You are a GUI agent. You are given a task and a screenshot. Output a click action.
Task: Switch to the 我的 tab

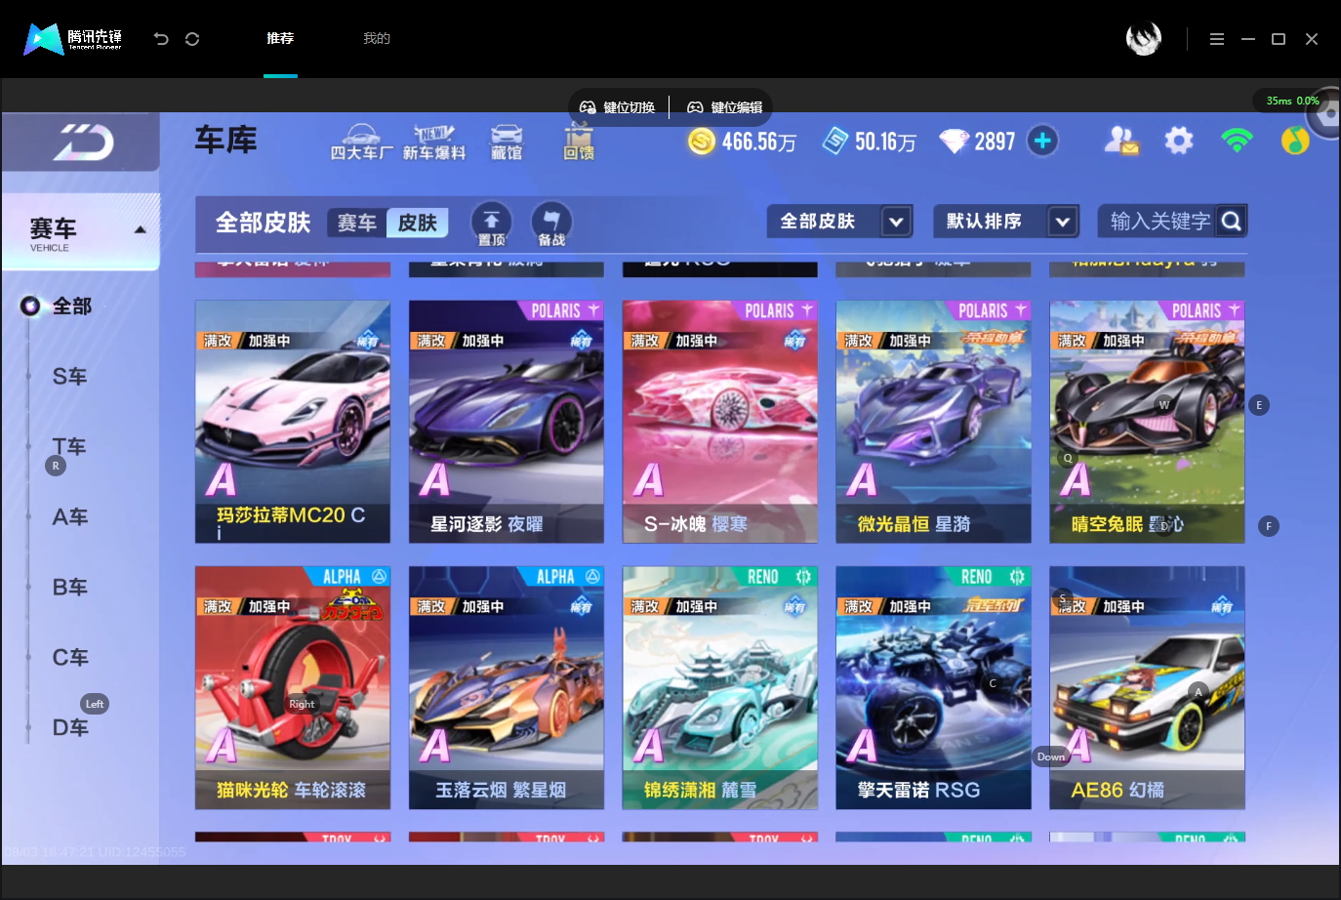coord(377,39)
